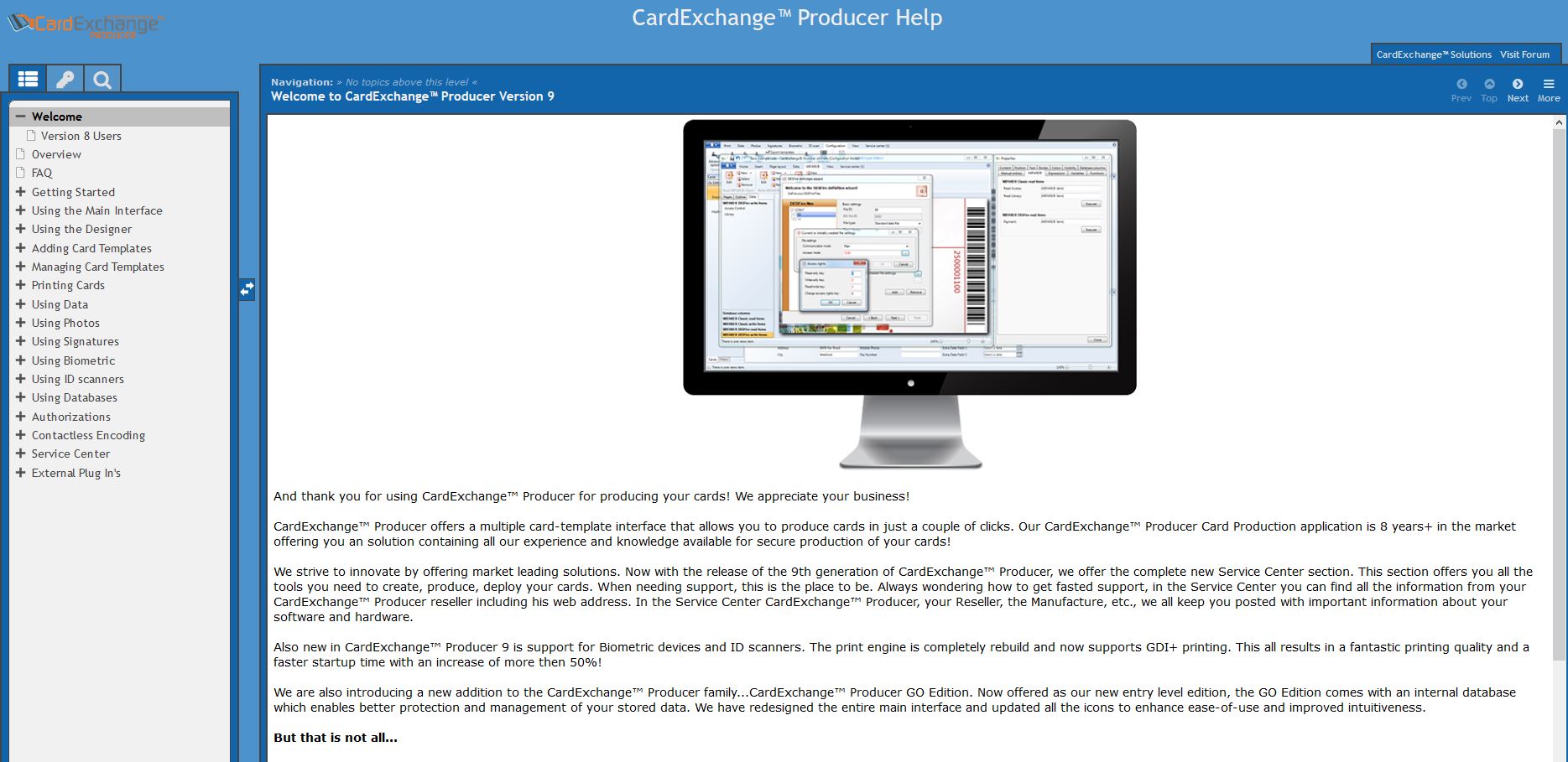Image resolution: width=1568 pixels, height=762 pixels.
Task: Open the Managing Card Templates topic
Action: 98,267
